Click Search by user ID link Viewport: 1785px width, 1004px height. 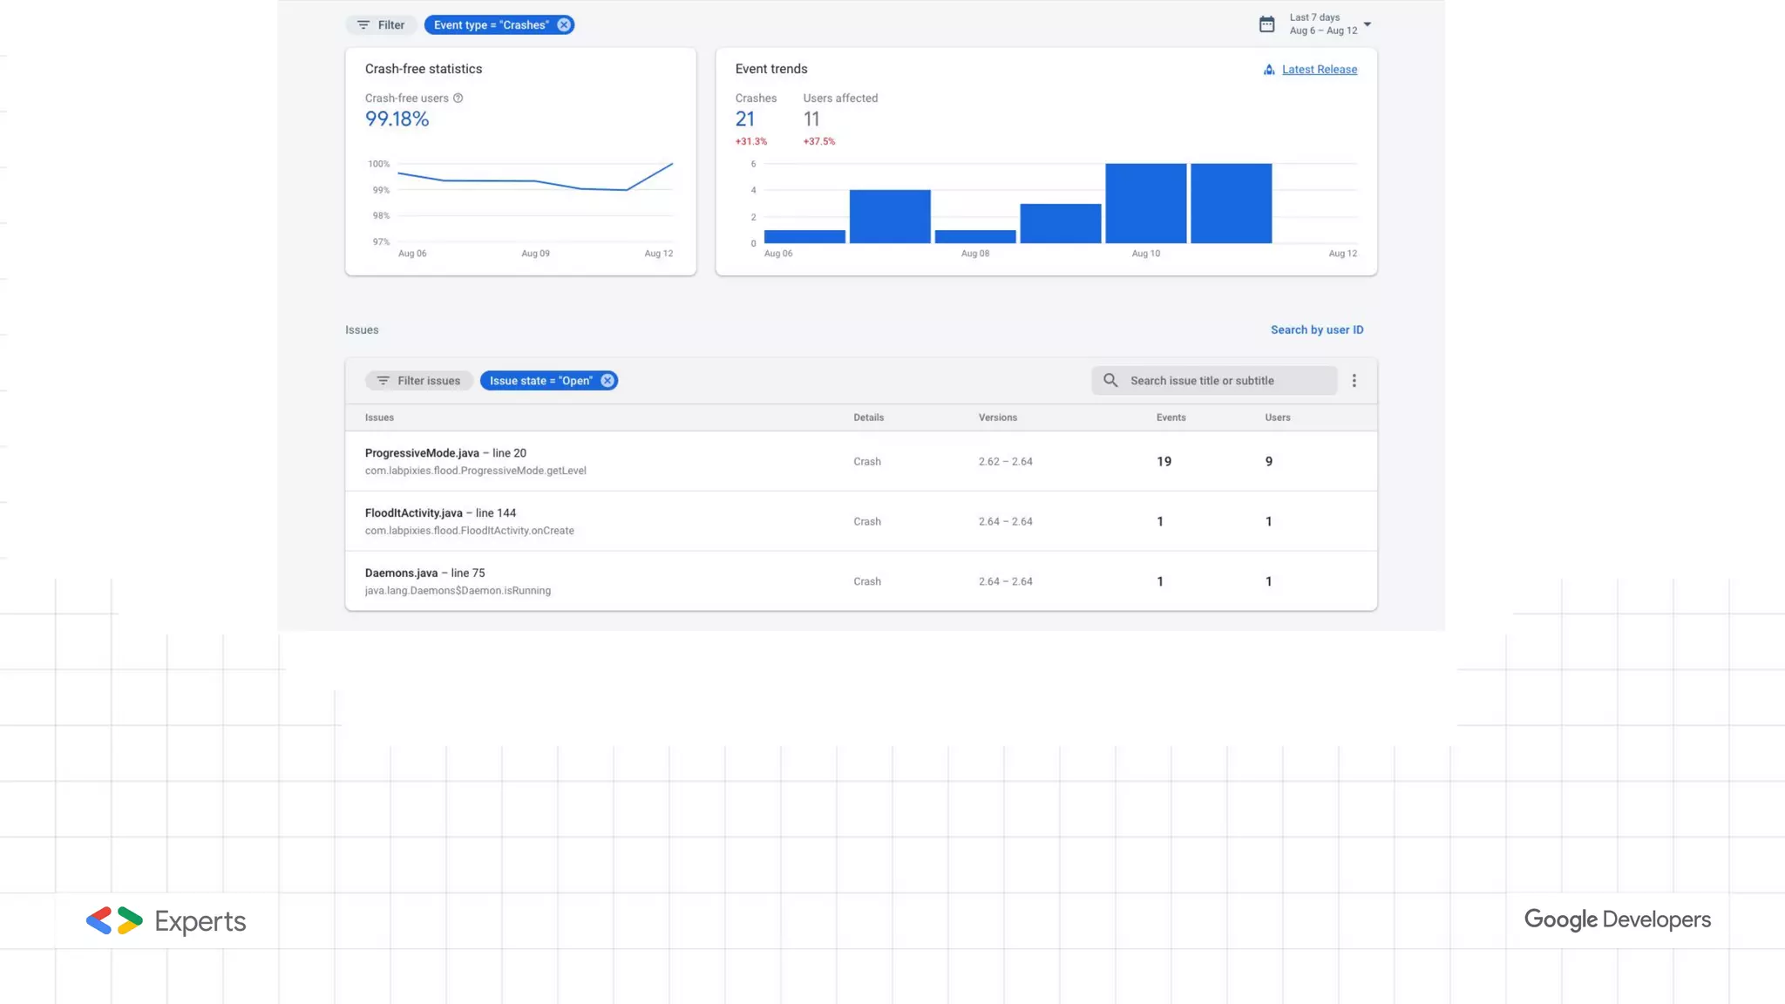click(1316, 329)
